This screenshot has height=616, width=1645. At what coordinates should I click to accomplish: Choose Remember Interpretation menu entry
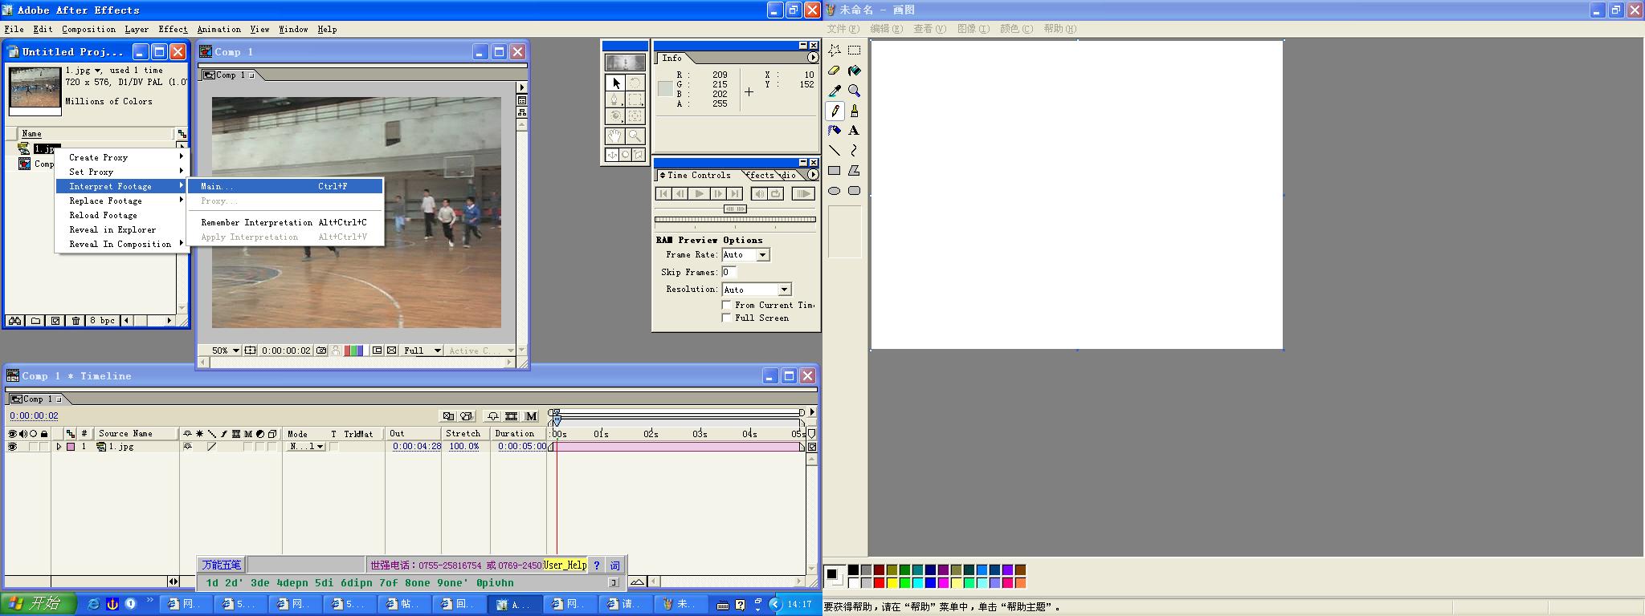pyautogui.click(x=286, y=222)
